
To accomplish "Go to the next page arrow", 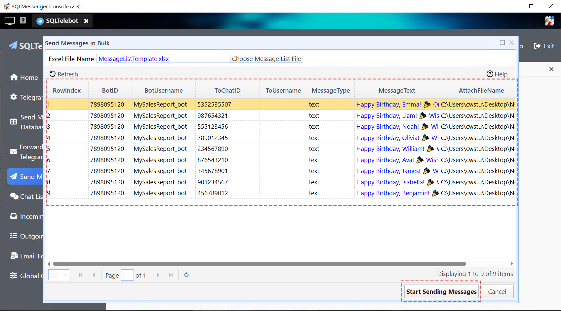I will (x=158, y=275).
